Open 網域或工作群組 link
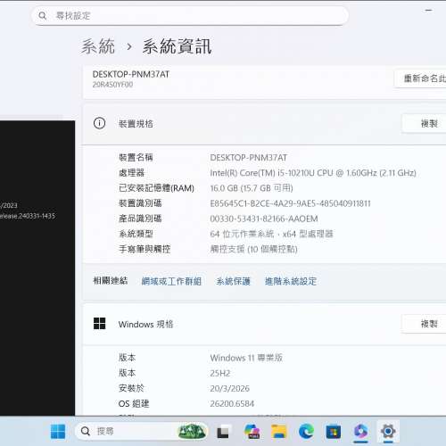The height and width of the screenshot is (446, 446). coord(171,281)
